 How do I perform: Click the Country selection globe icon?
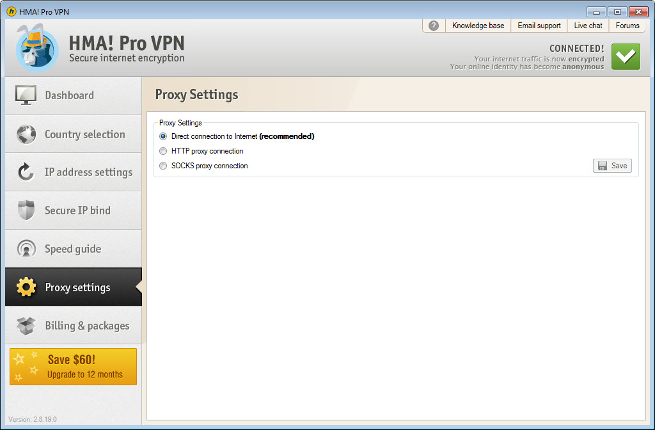(26, 134)
